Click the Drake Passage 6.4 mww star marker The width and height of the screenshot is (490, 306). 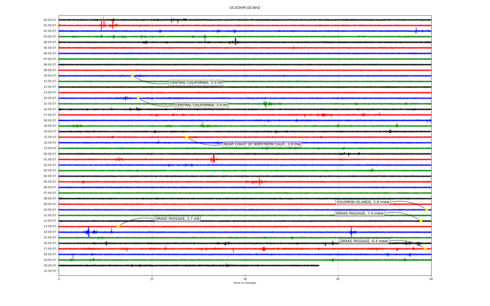[x=425, y=249]
